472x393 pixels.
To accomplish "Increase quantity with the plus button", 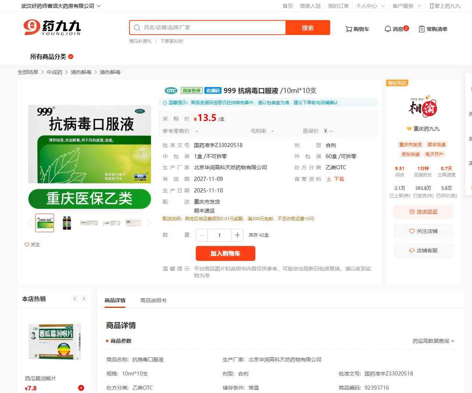I will (x=237, y=235).
